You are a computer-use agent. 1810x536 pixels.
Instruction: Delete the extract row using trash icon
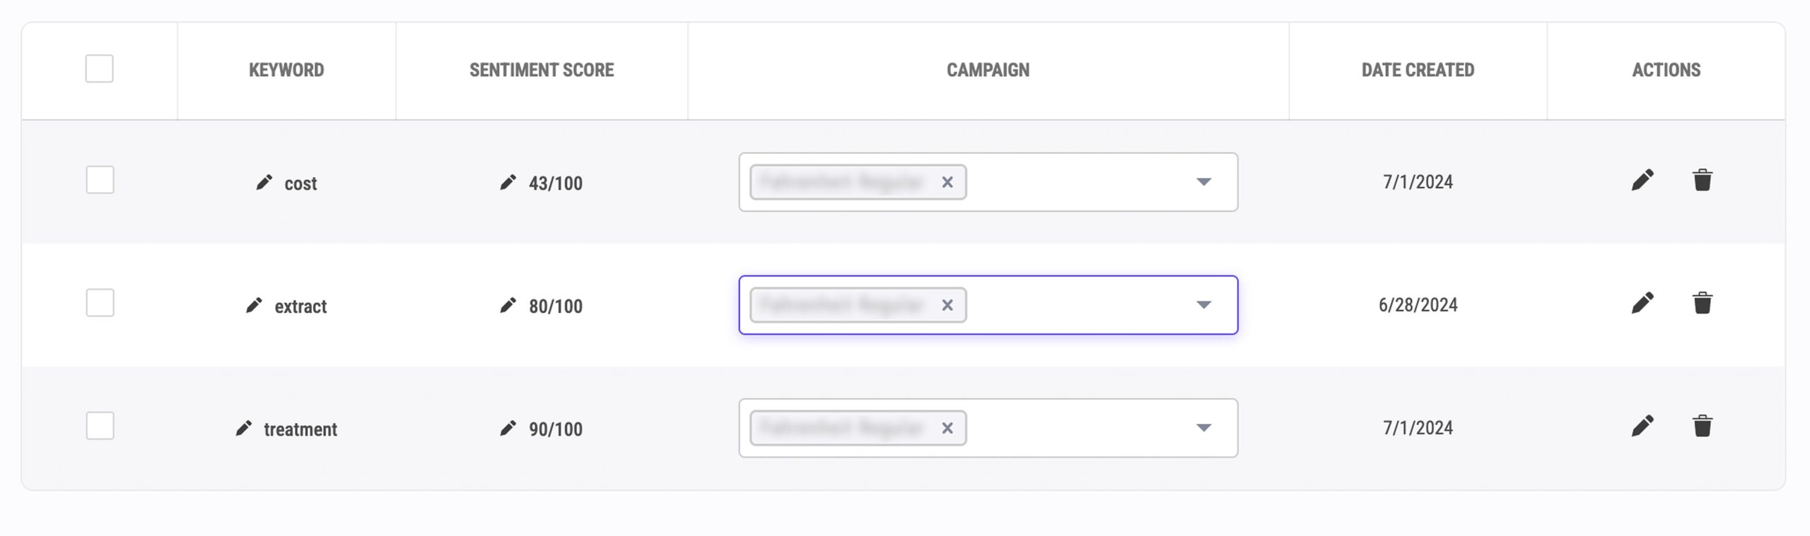pos(1703,303)
